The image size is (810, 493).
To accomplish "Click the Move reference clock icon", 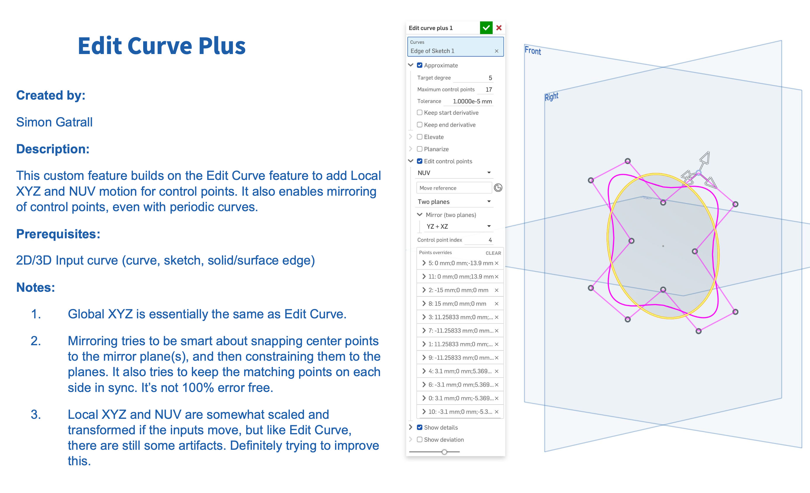I will 498,188.
